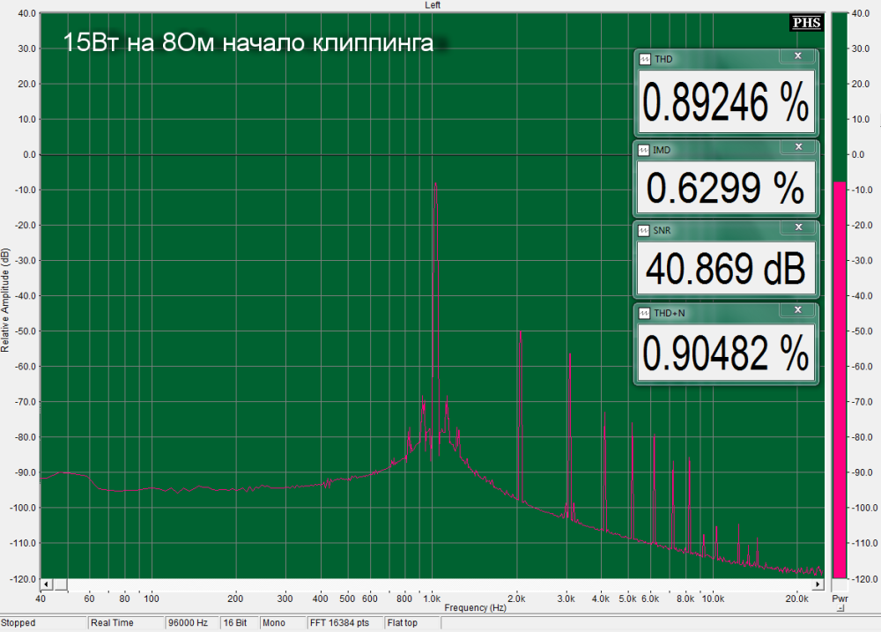Click the frequency scrollbar thumb
Screen dimensions: 881x632
tap(60, 584)
